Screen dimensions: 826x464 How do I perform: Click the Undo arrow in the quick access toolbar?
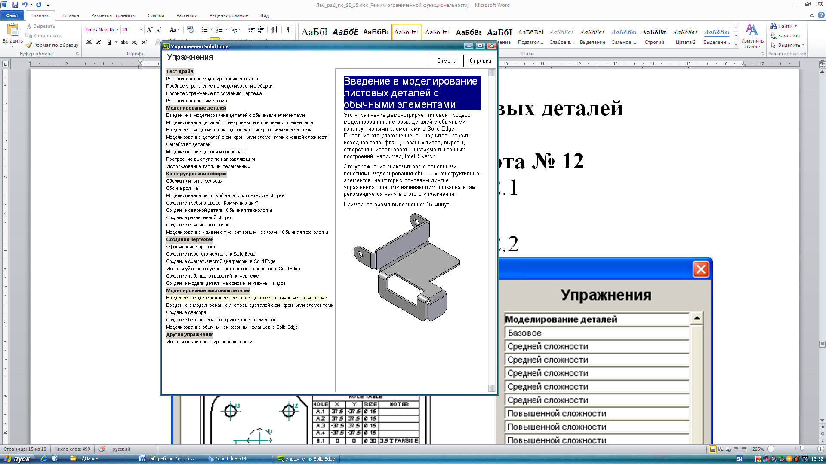[x=25, y=5]
